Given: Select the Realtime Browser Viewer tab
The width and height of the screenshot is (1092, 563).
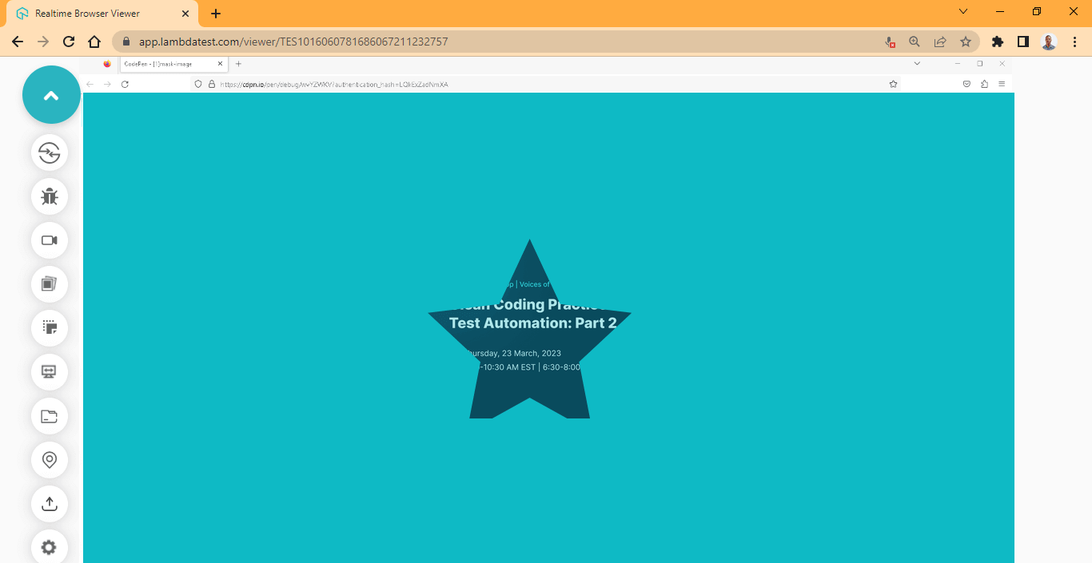Looking at the screenshot, I should (x=102, y=14).
